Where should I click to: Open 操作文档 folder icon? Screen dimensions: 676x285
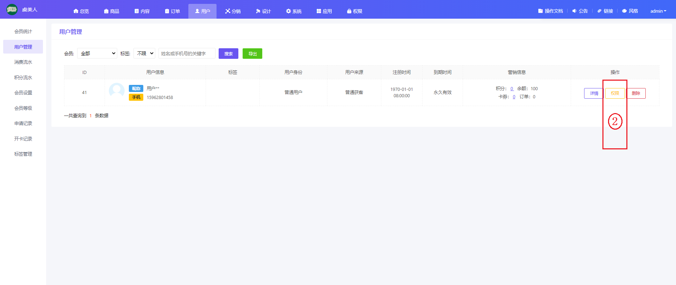pos(540,11)
